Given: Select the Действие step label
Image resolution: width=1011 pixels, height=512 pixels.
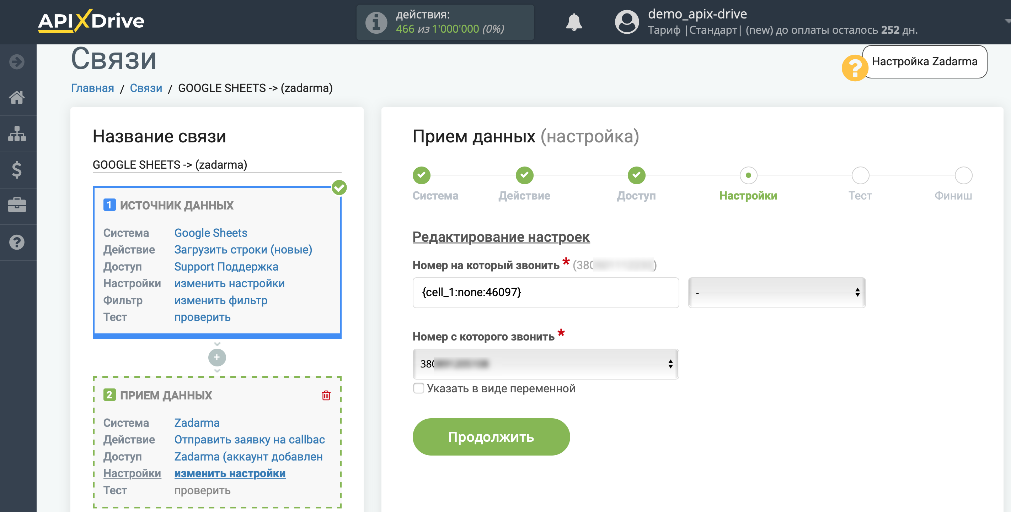Looking at the screenshot, I should 524,196.
